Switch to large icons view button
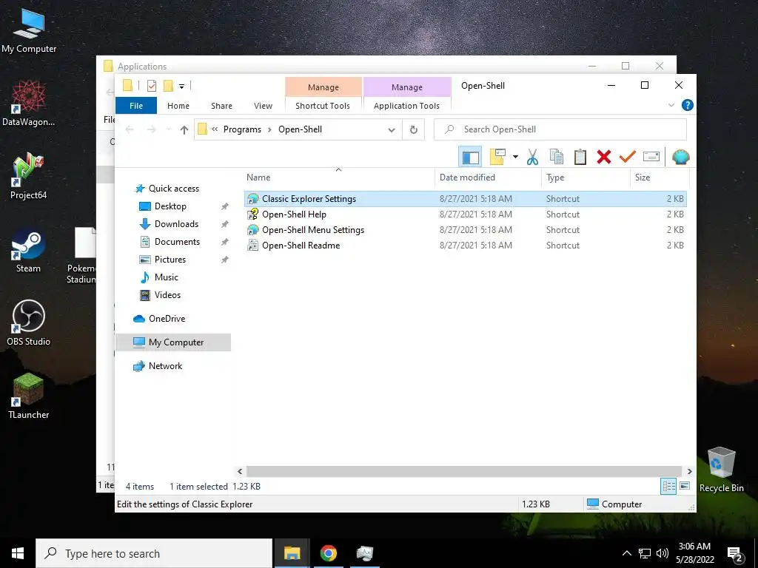758x568 pixels. pos(685,486)
